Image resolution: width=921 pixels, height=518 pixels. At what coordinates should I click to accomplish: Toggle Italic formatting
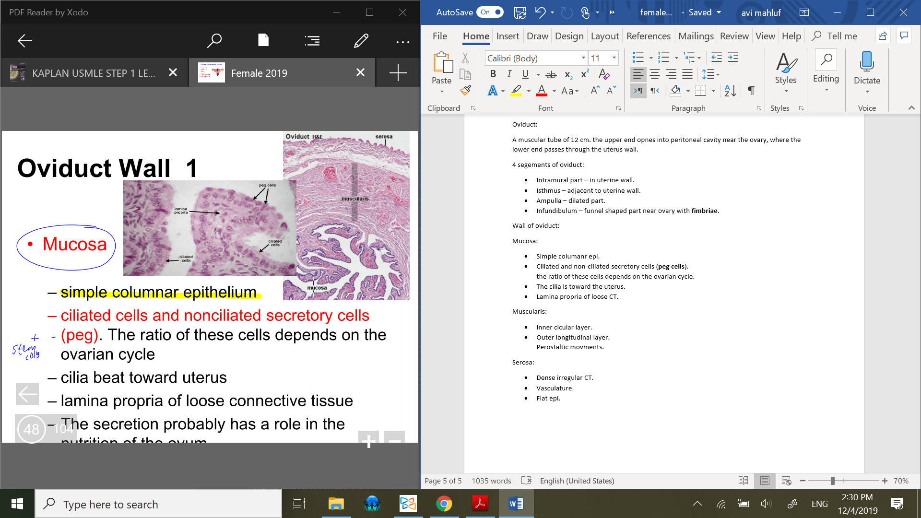(x=509, y=74)
